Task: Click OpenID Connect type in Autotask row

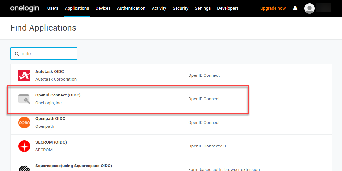Action: (204, 75)
